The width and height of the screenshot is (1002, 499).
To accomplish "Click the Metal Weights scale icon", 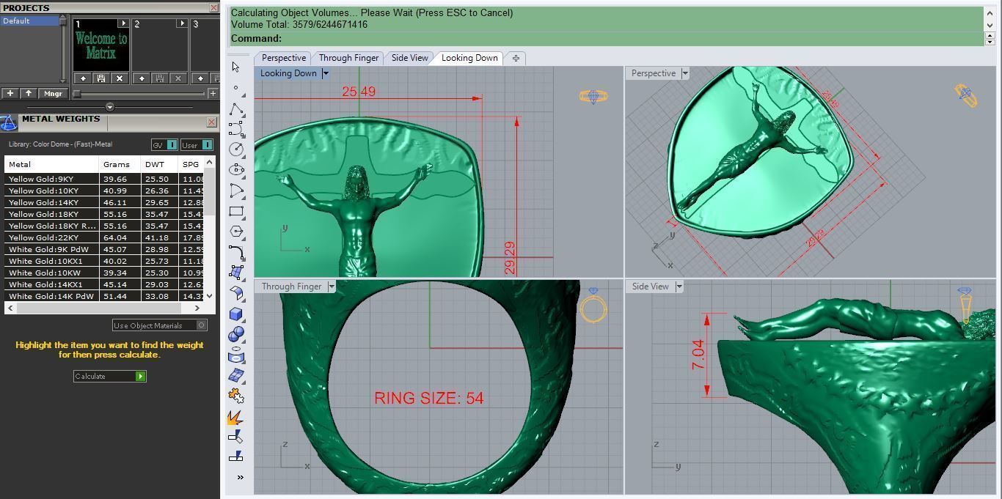I will (x=9, y=122).
